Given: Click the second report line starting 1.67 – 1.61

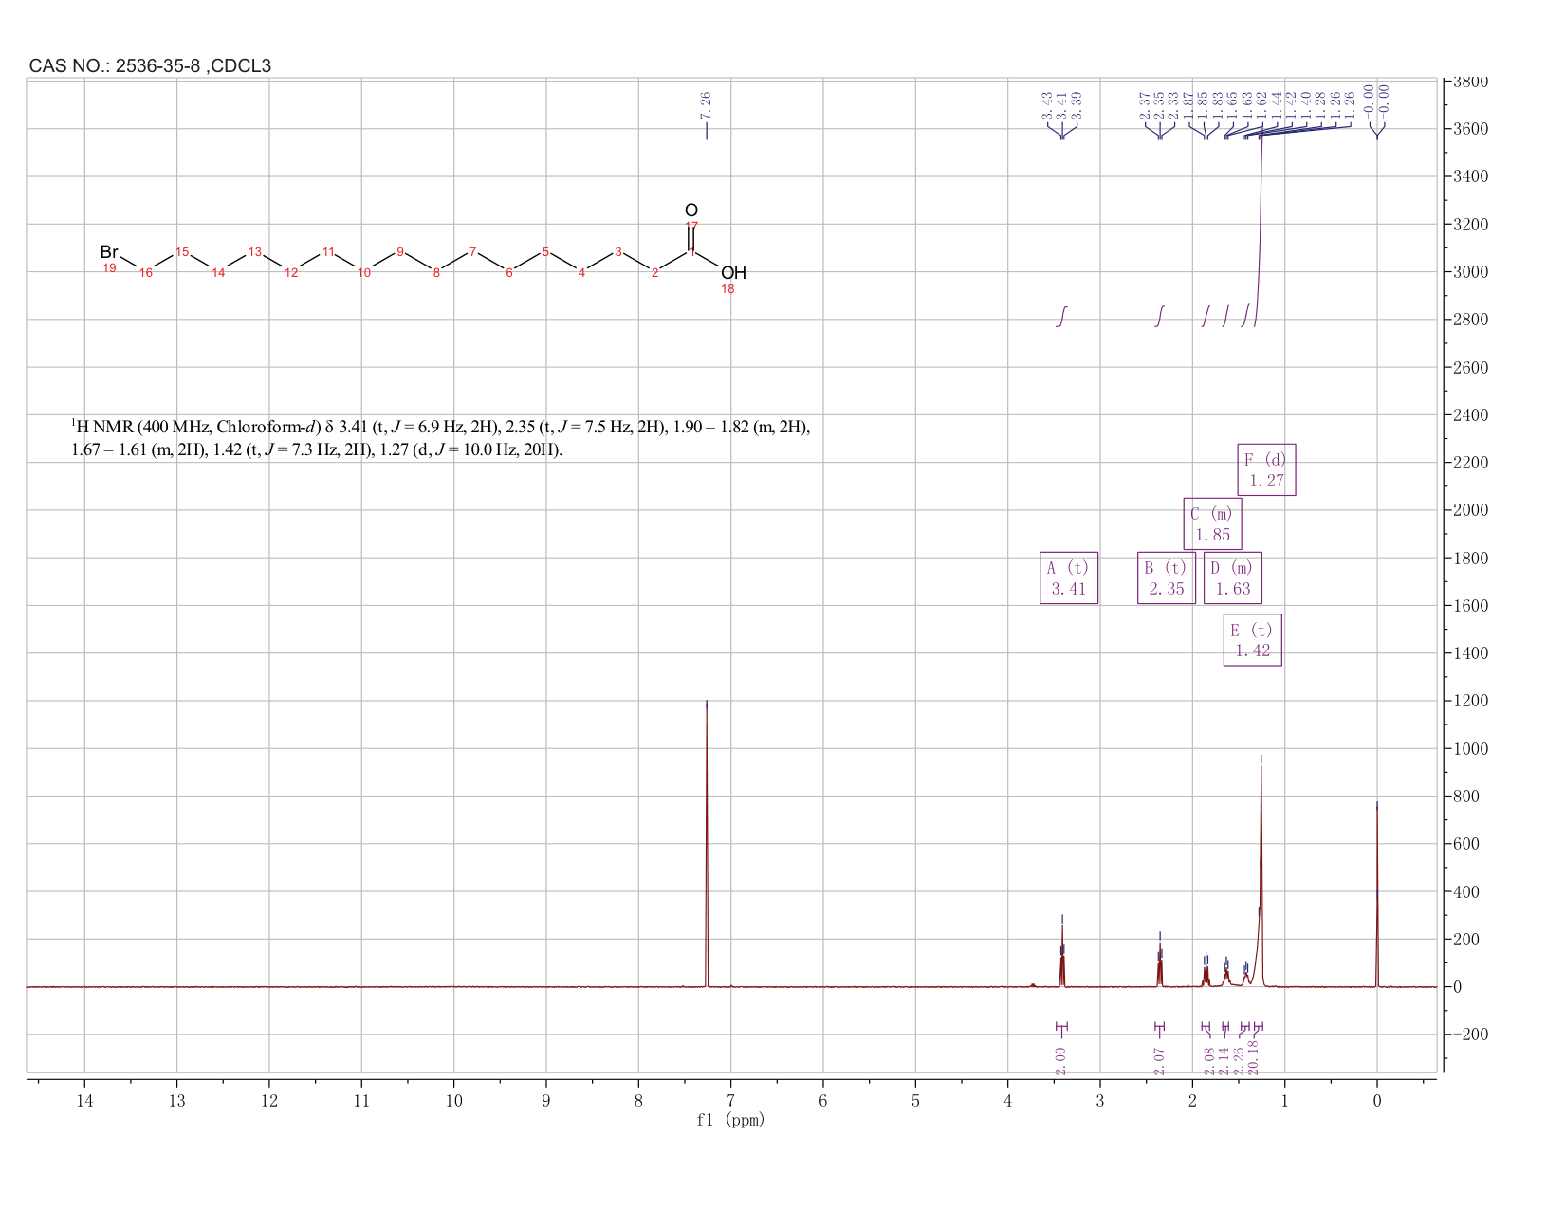Looking at the screenshot, I should tap(317, 450).
